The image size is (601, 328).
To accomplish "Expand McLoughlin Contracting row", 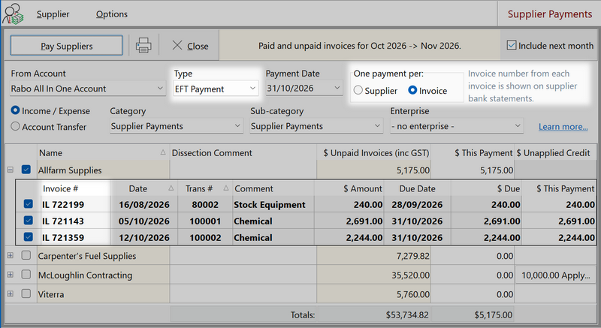I will coord(10,275).
